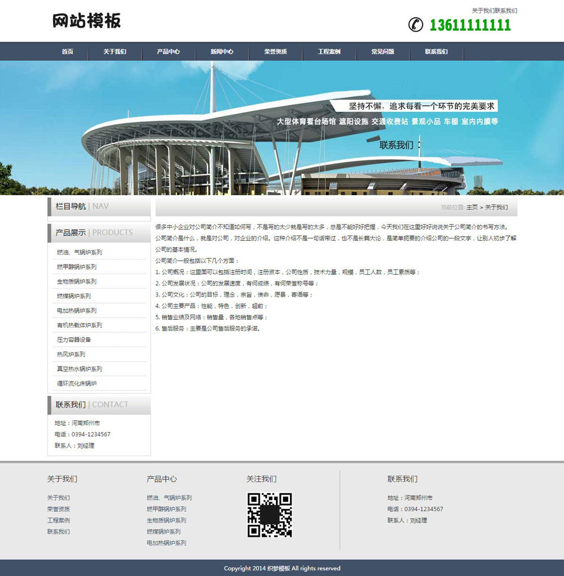Viewport: 564px width, 576px height.
Task: Open the 首页 navigation menu item
Action: (x=68, y=51)
